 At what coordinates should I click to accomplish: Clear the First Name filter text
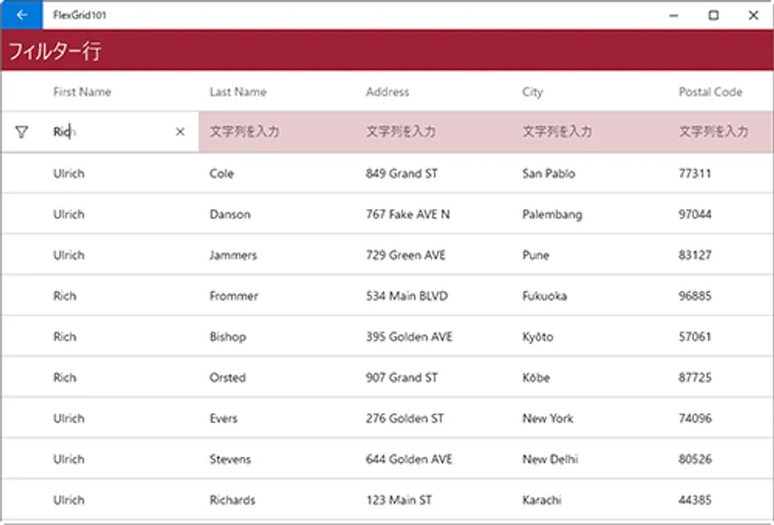click(x=180, y=133)
